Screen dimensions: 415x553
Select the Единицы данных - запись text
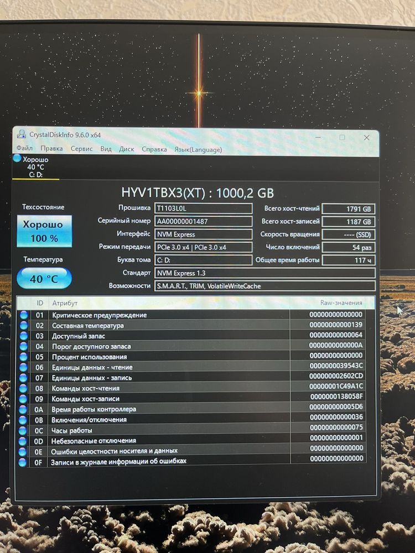[x=92, y=378]
